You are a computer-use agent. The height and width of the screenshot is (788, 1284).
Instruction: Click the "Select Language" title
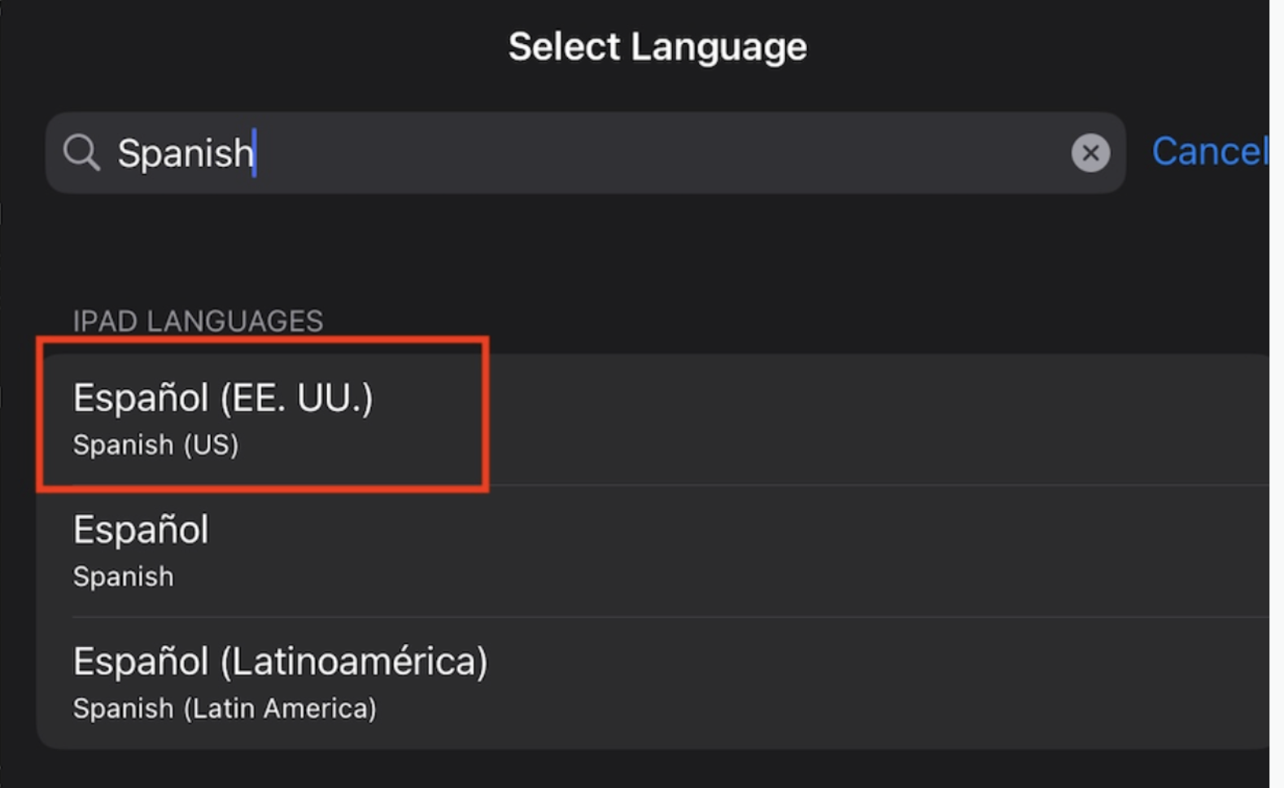click(x=657, y=46)
